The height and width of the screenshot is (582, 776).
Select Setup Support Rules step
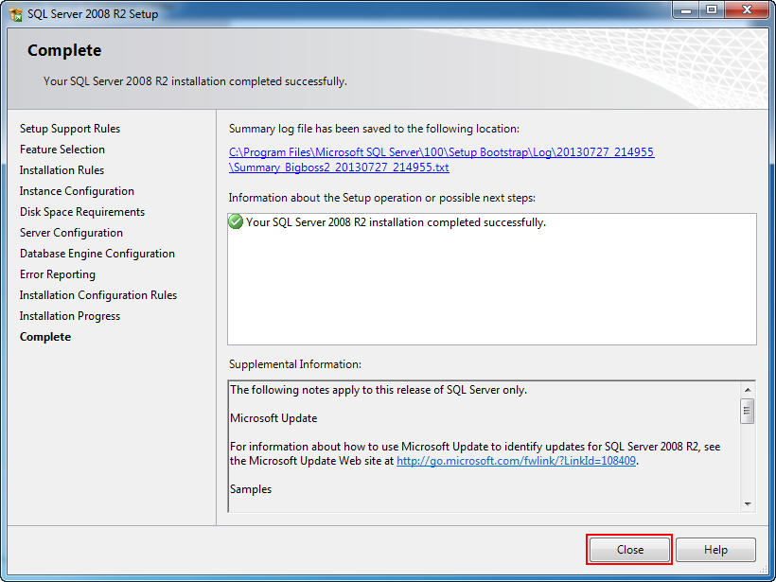click(70, 129)
